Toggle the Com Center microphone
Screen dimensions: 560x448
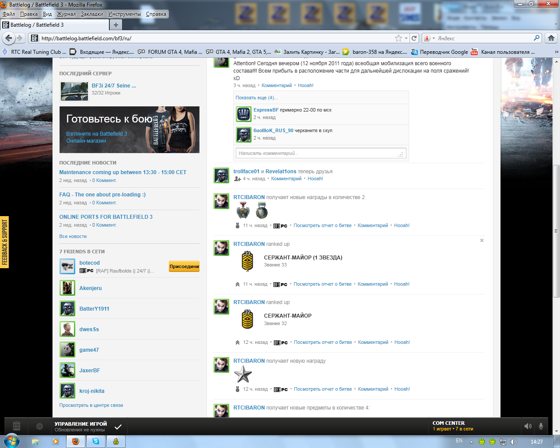tap(541, 426)
